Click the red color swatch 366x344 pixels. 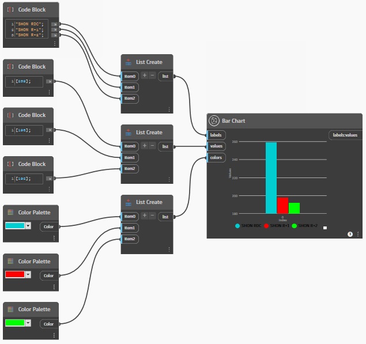(14, 274)
